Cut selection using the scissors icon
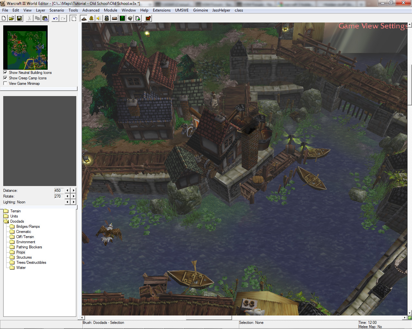The width and height of the screenshot is (412, 329). tap(29, 18)
